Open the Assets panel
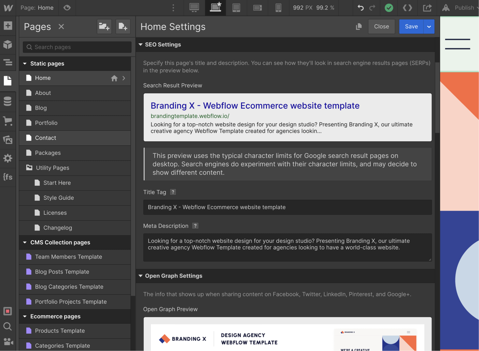 click(x=8, y=140)
